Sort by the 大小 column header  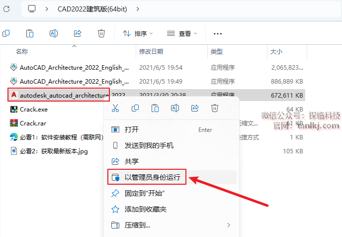point(276,52)
